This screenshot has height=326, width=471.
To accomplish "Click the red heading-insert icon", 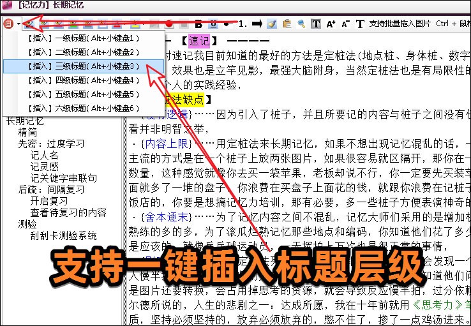I will (x=8, y=24).
